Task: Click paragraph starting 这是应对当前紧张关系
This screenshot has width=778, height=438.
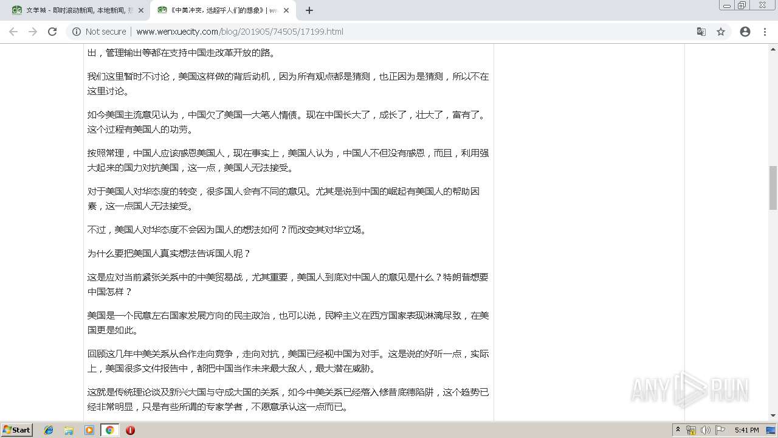Action: click(x=288, y=284)
